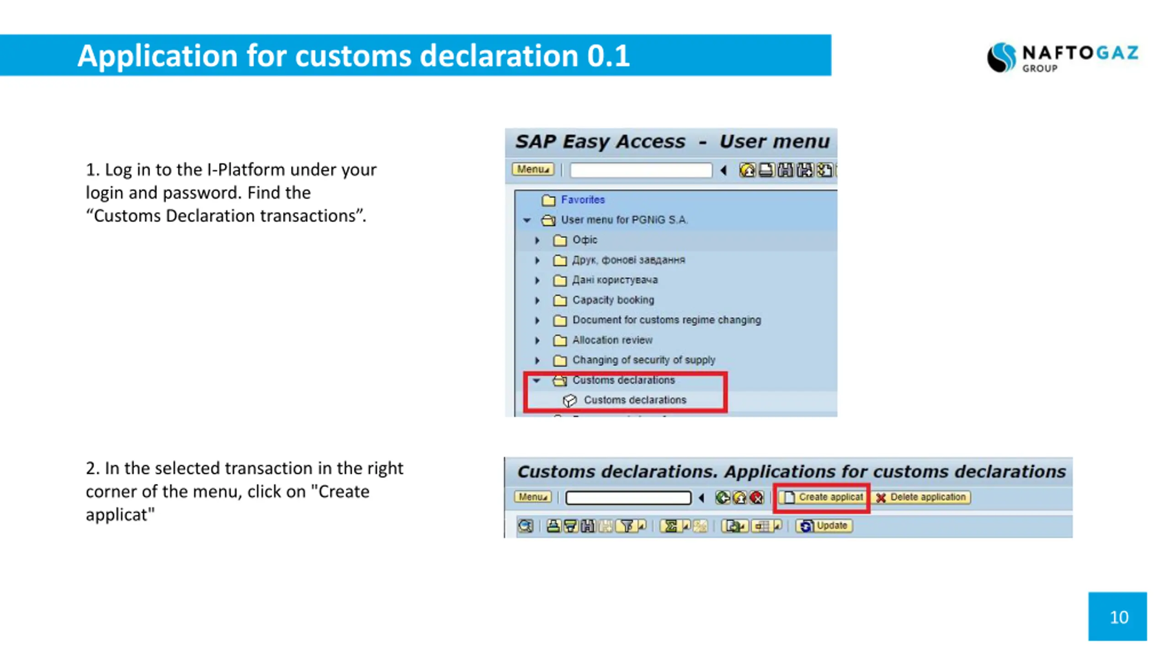The image size is (1170, 658).
Task: Click the Update button
Action: tap(824, 526)
